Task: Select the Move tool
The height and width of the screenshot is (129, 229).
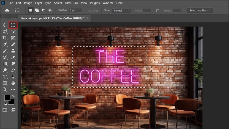Action: (5, 25)
